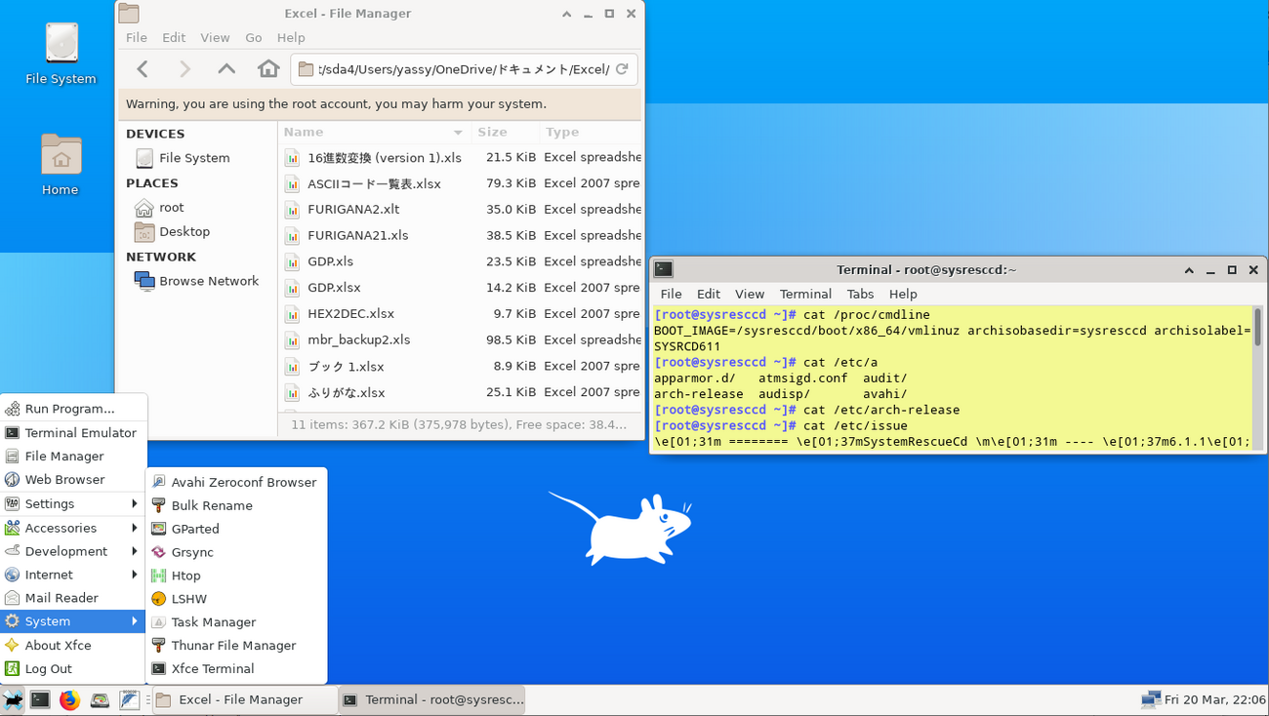Open Htop from the System submenu
The height and width of the screenshot is (716, 1269).
tap(185, 576)
